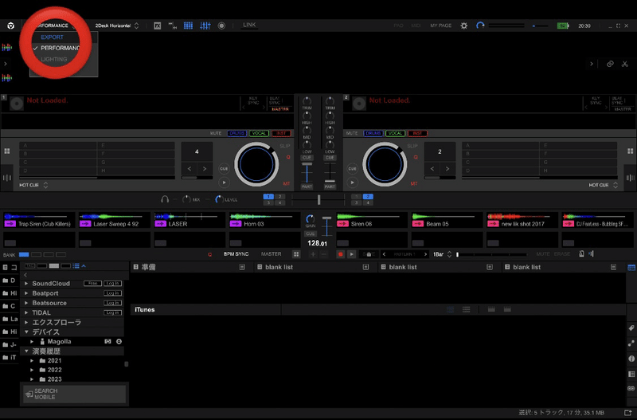This screenshot has height=420, width=637.
Task: Toggle the mixer panel icon
Action: (205, 26)
